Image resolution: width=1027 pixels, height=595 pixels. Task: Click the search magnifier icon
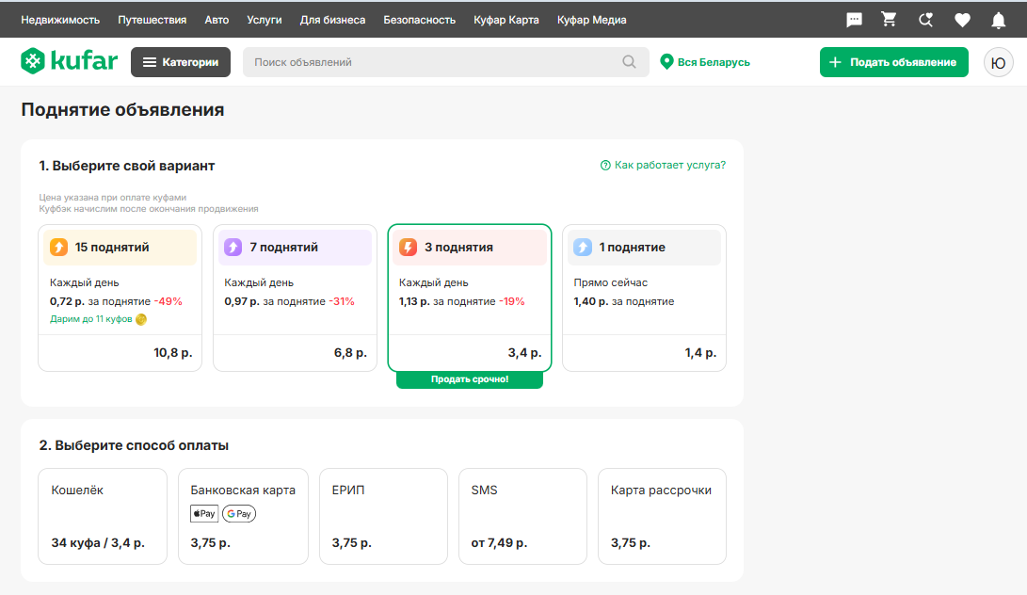pyautogui.click(x=629, y=62)
